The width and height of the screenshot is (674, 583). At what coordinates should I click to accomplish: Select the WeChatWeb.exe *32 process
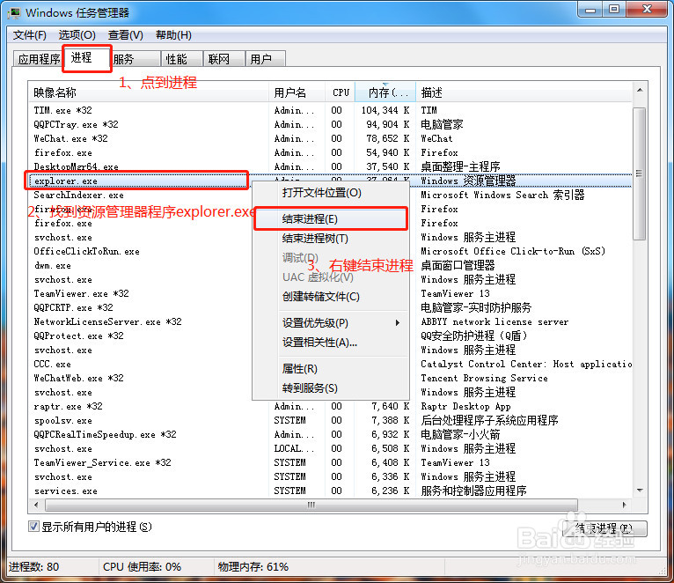78,378
